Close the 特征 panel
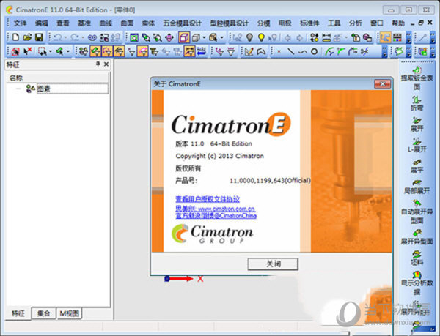The width and height of the screenshot is (440, 336). [106, 64]
